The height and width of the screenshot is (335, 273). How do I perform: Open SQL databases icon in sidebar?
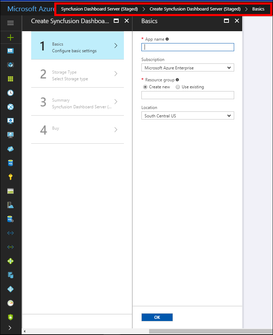10,163
